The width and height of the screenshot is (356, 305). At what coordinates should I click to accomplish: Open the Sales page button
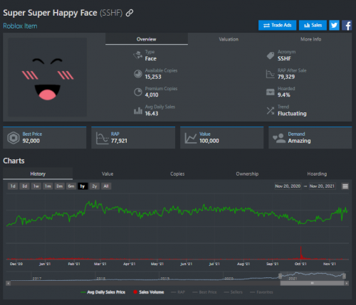(x=313, y=25)
